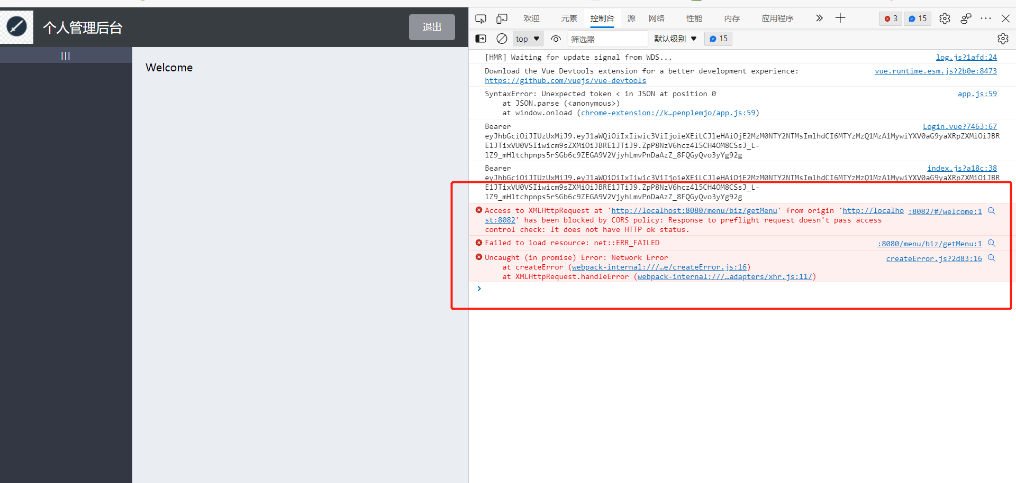Select the inspect element picker icon

click(480, 18)
